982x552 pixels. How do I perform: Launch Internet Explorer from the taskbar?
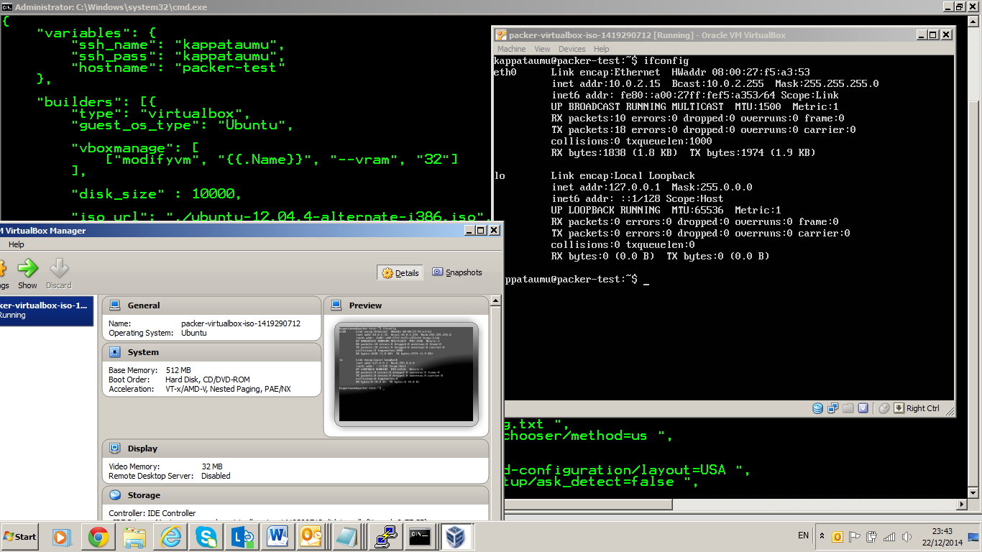point(170,537)
